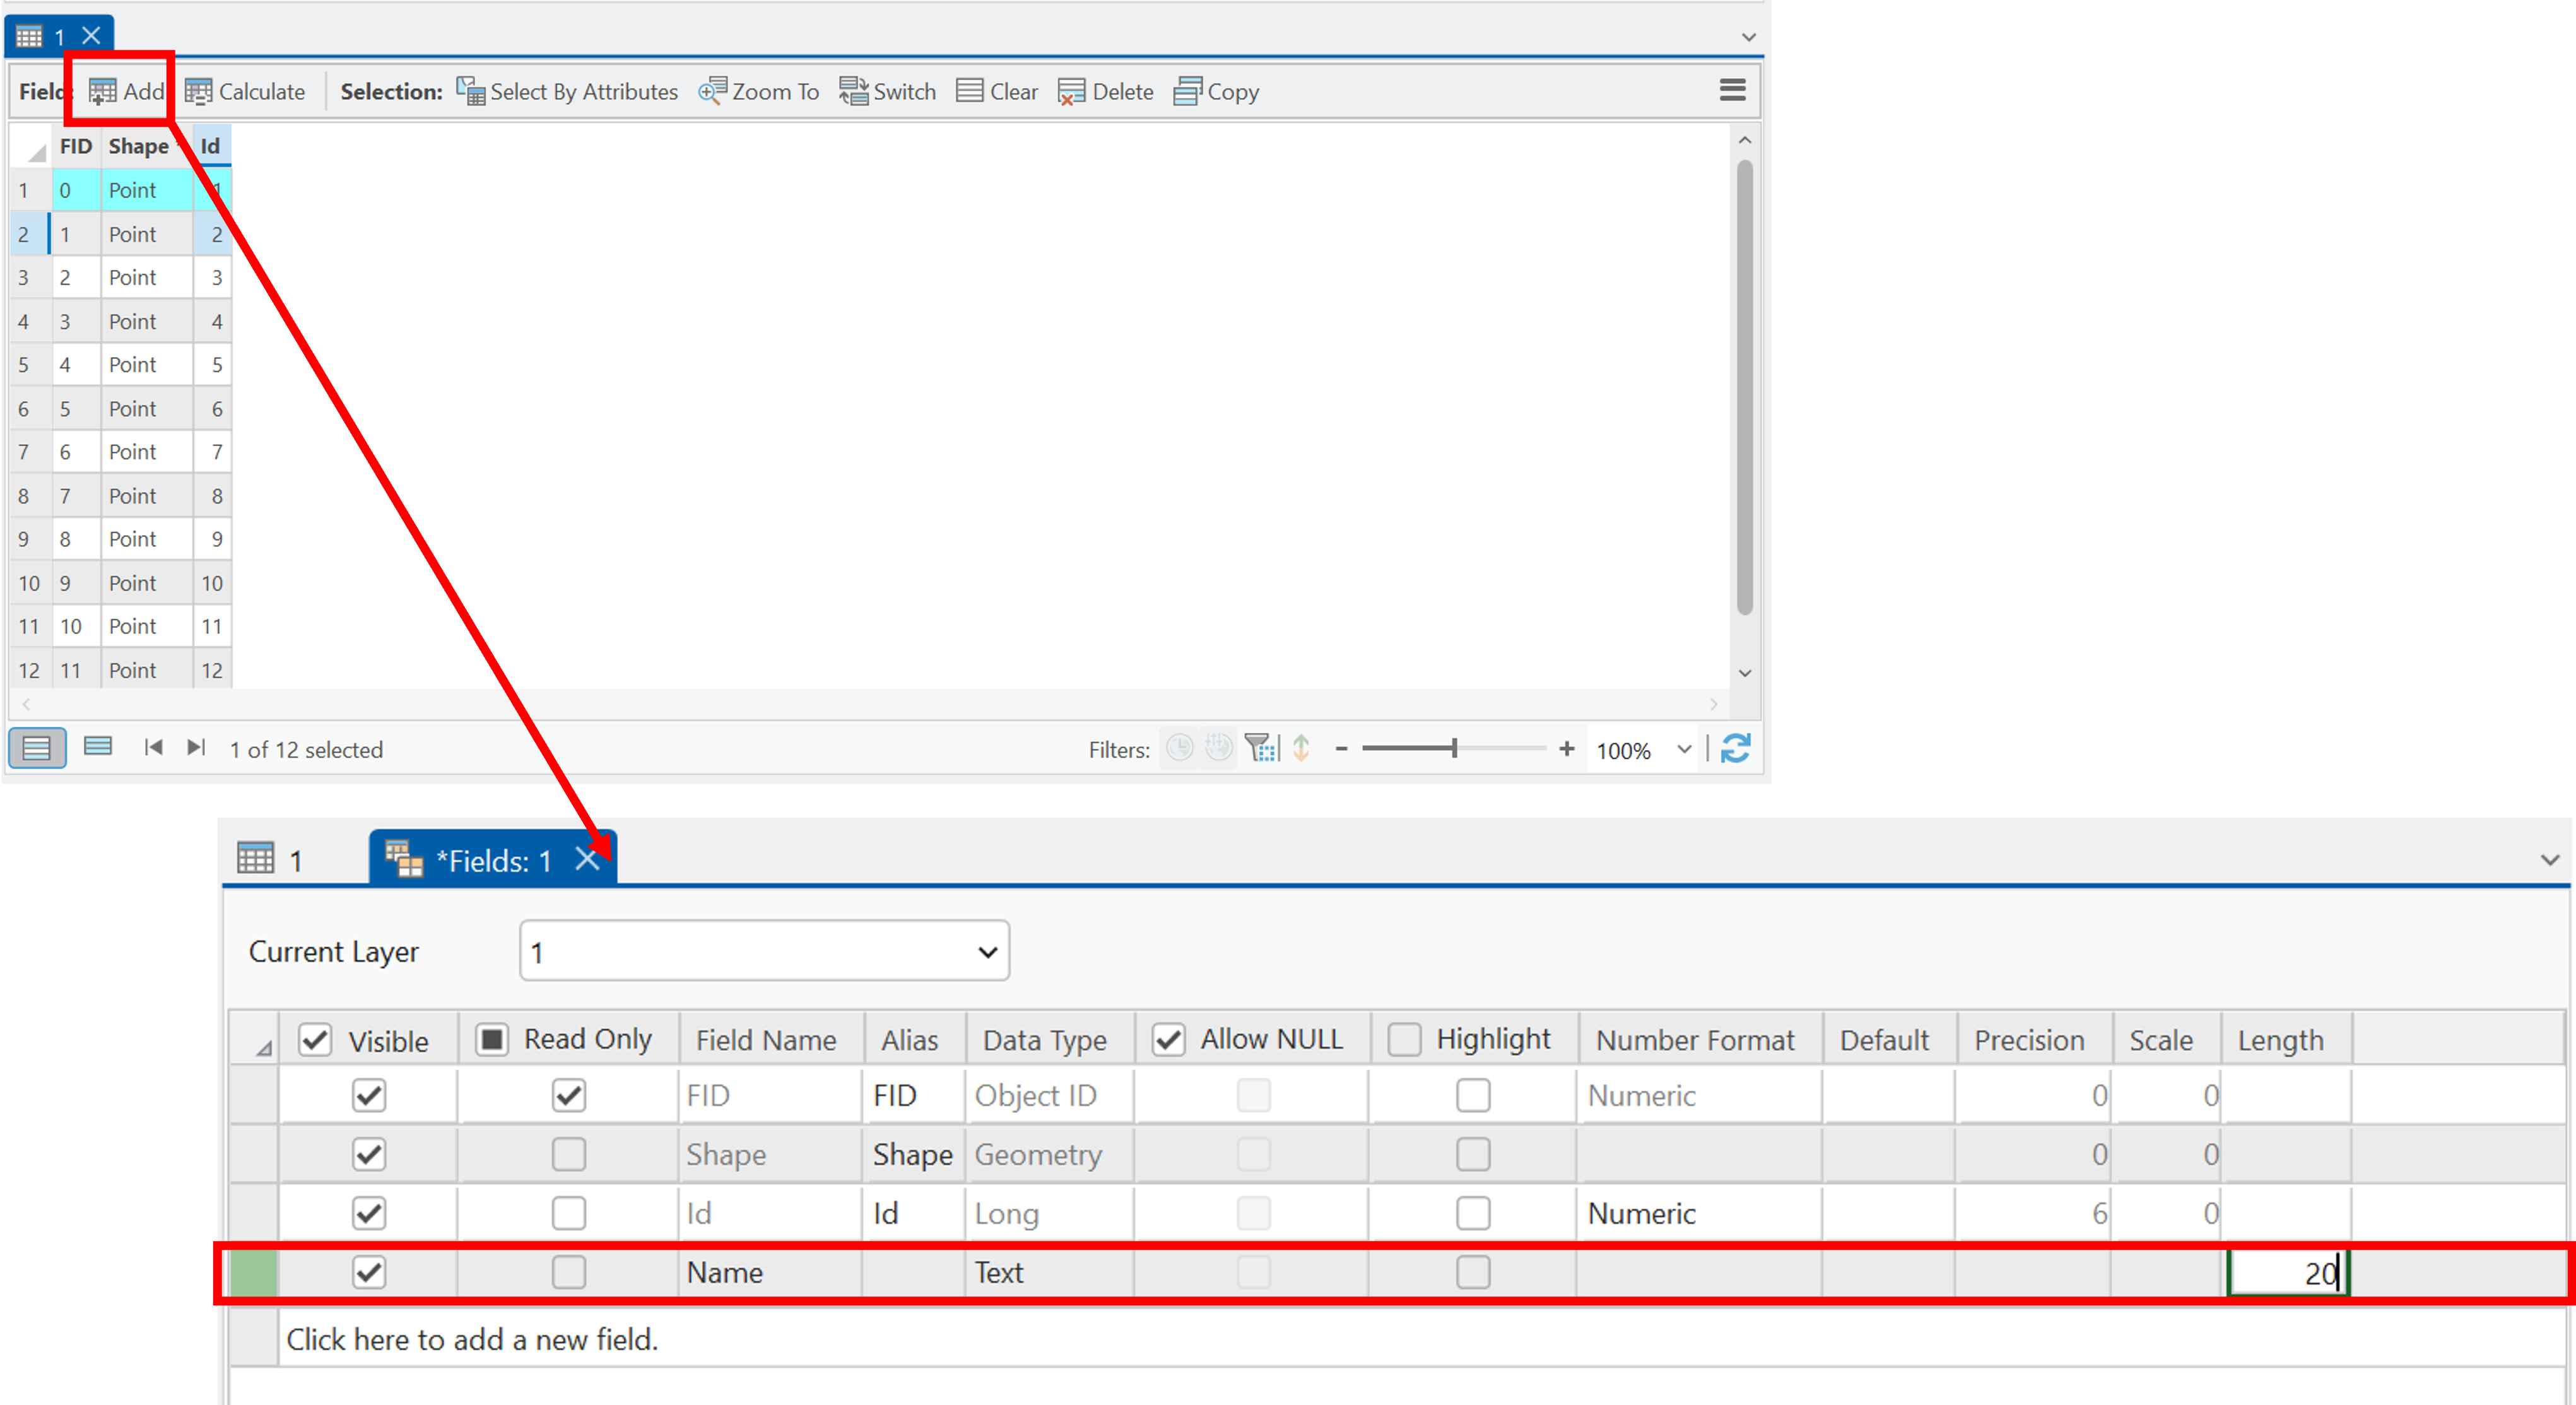Check Read Only for Name field
Image resolution: width=2576 pixels, height=1405 pixels.
tap(568, 1272)
